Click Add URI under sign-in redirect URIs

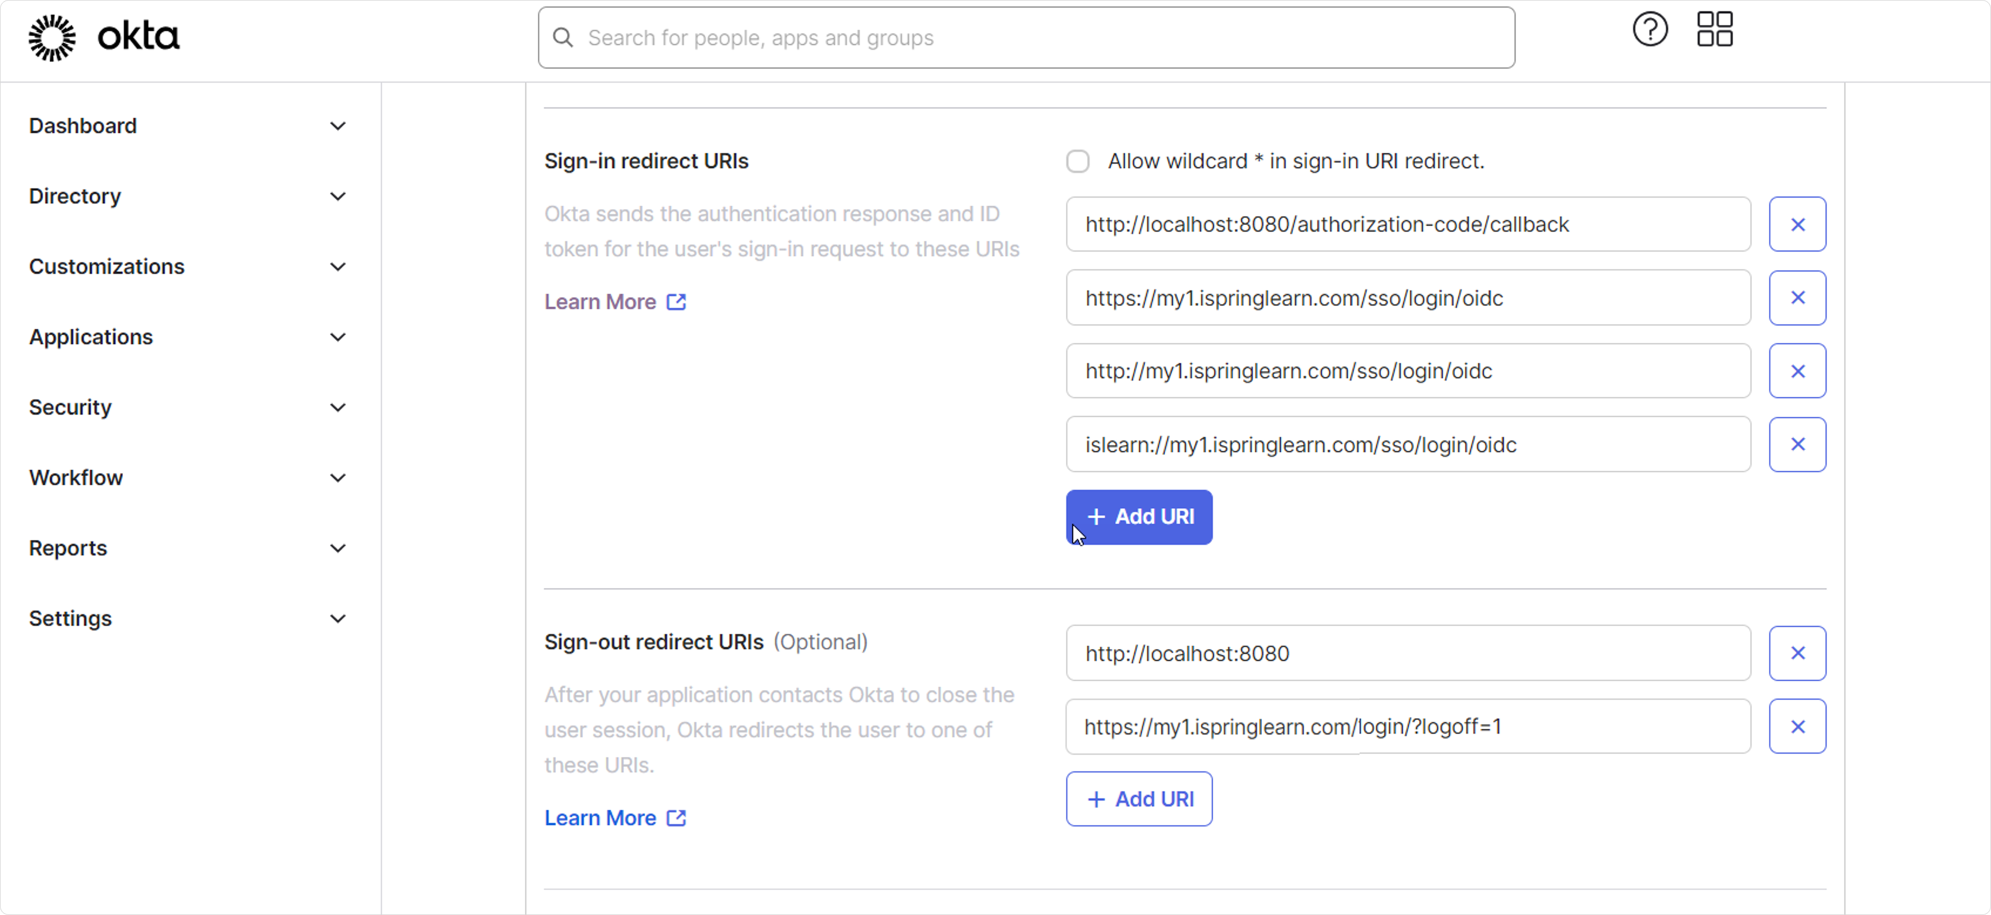[x=1138, y=517]
